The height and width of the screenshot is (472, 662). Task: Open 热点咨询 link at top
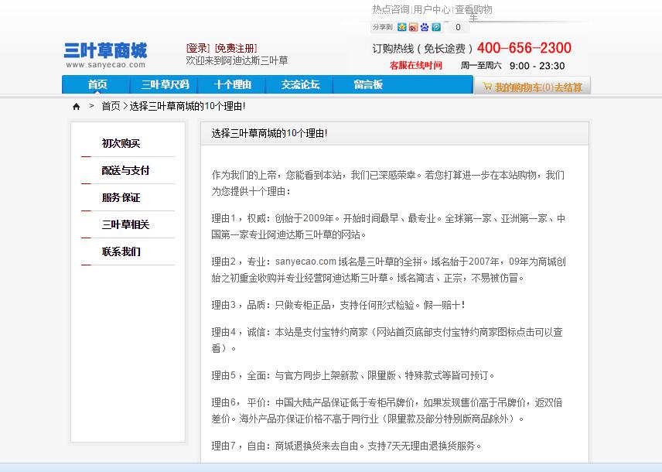(x=391, y=9)
